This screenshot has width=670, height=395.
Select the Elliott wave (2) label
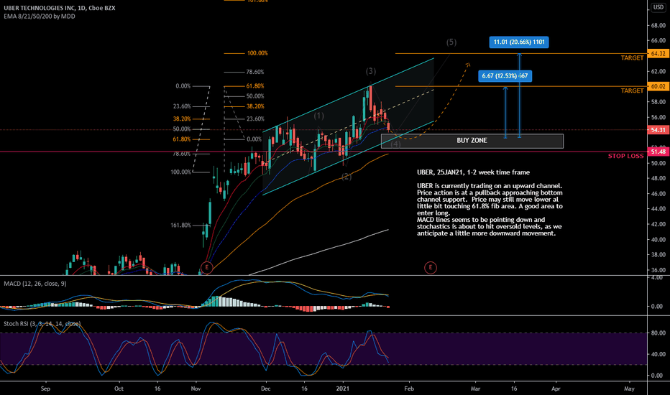click(346, 177)
